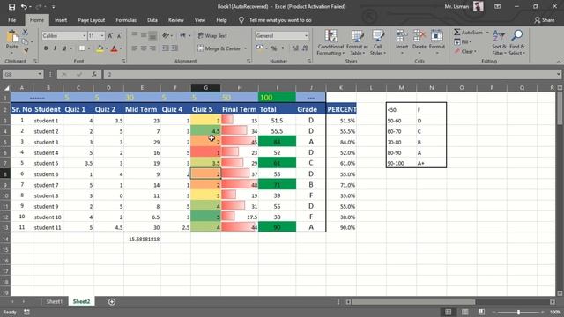The height and width of the screenshot is (317, 564).
Task: Increase the cell indent
Action: click(x=174, y=48)
